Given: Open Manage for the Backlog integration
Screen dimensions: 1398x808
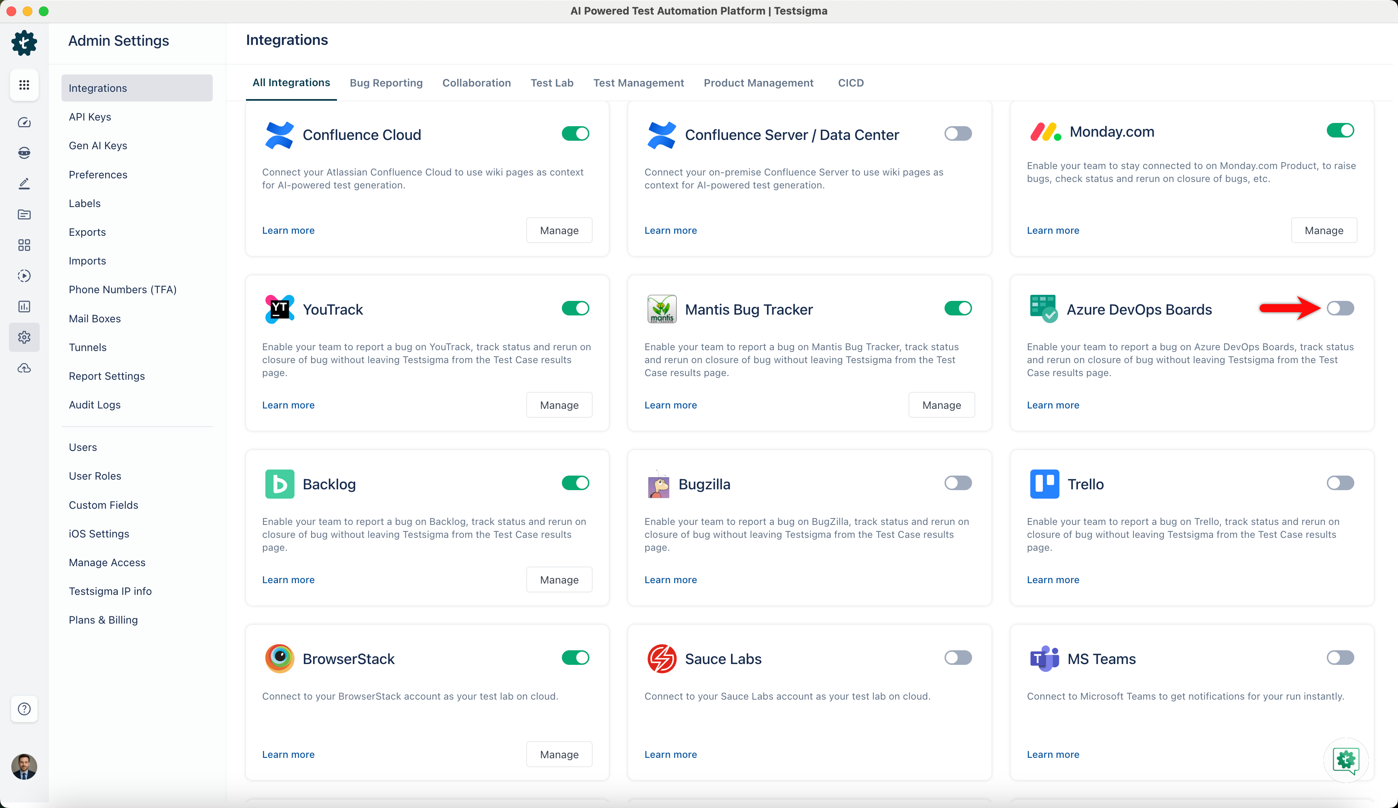Looking at the screenshot, I should 559,580.
